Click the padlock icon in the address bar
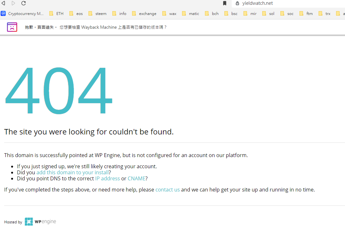The width and height of the screenshot is (345, 231). point(237,3)
